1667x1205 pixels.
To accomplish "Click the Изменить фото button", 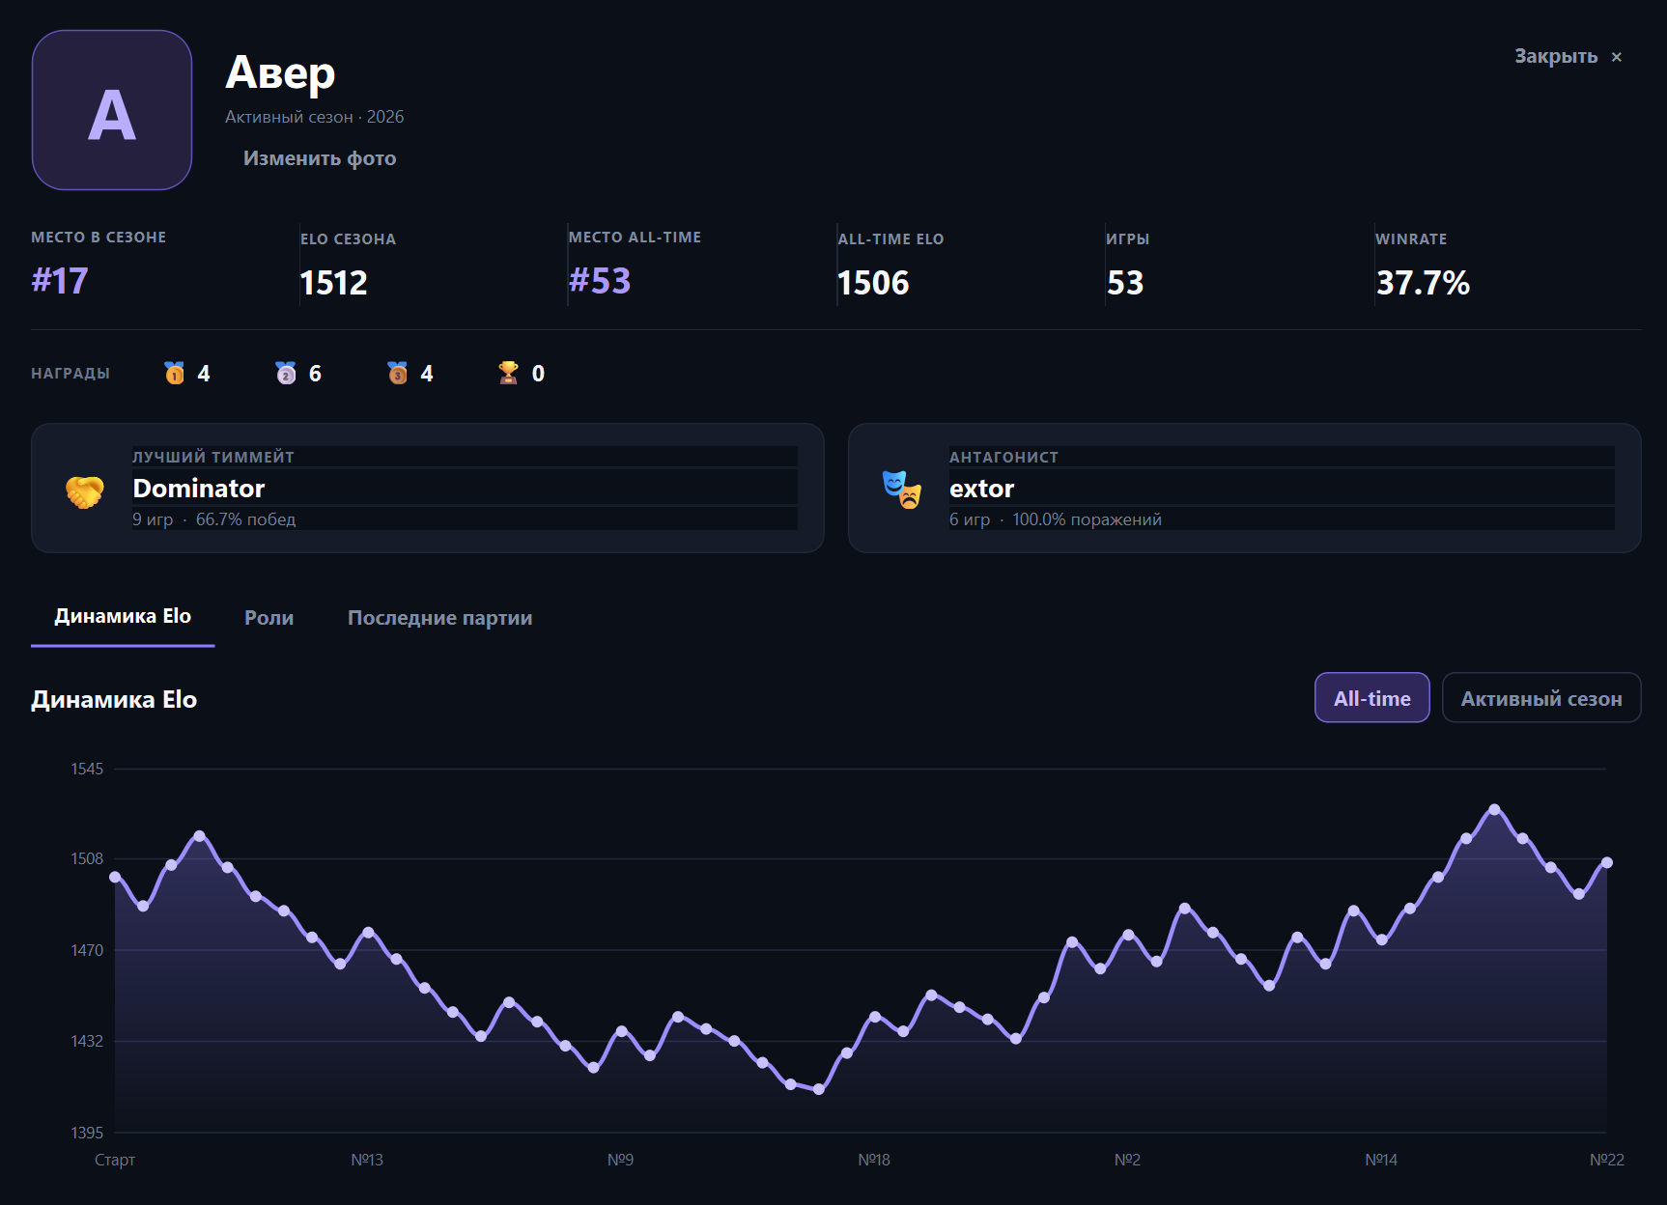I will [x=320, y=158].
